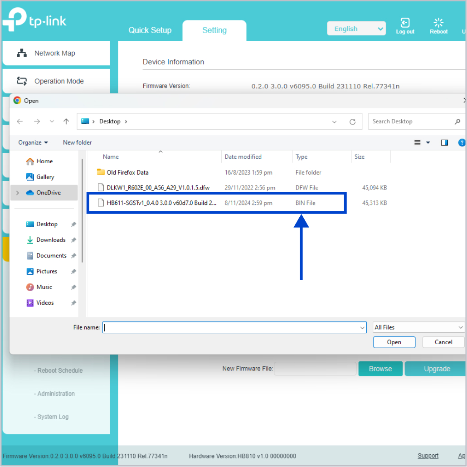Select Desktop in quick access

click(47, 224)
